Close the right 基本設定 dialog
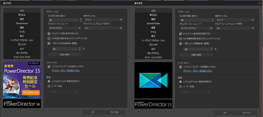The width and height of the screenshot is (263, 117). point(259,3)
